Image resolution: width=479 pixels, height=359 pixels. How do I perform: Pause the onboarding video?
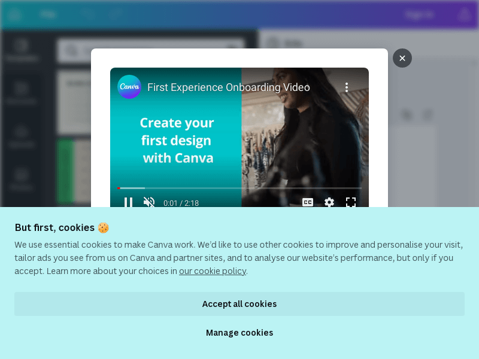128,202
